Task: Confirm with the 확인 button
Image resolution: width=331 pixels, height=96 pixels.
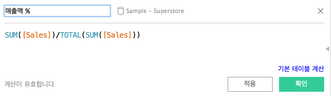Action: click(x=301, y=84)
